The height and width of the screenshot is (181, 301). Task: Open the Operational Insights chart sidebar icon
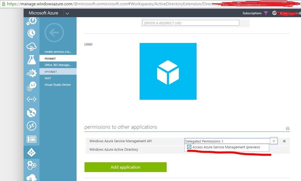(32, 86)
